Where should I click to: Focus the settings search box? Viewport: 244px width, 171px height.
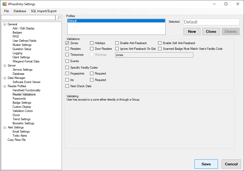click(28, 18)
